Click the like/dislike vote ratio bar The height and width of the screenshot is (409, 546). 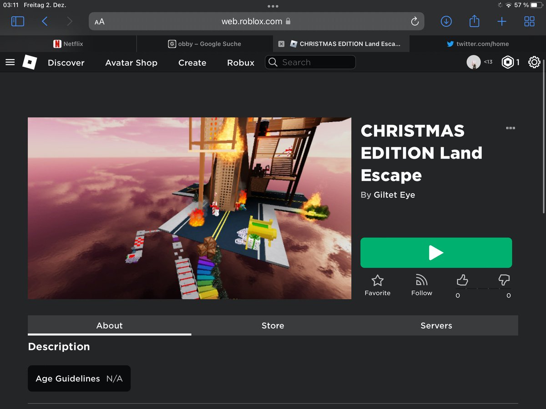pyautogui.click(x=483, y=289)
